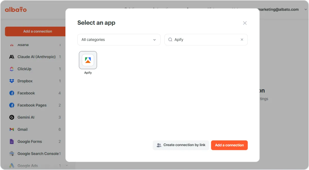Click the people icon on link button

tap(159, 145)
